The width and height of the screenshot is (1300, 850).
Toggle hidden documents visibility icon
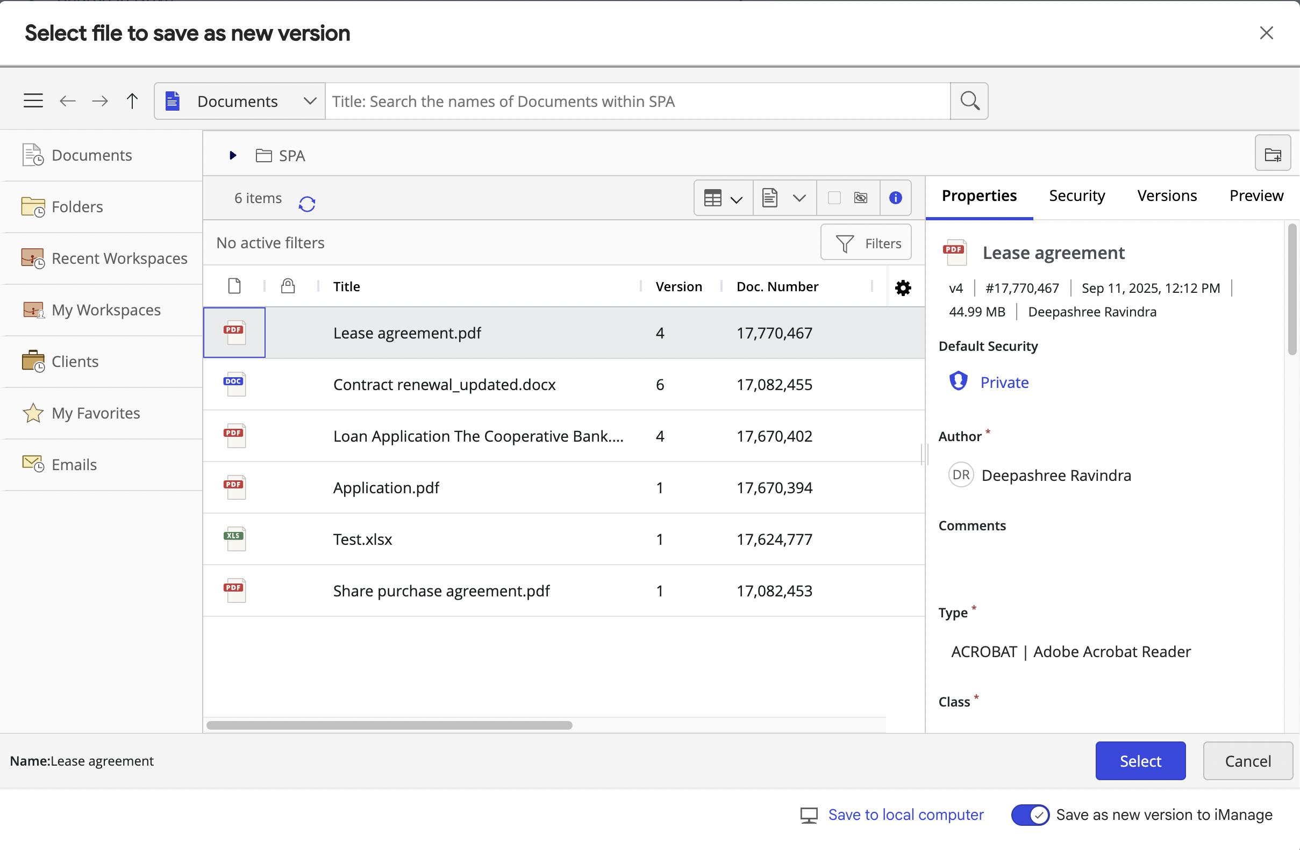click(x=860, y=198)
